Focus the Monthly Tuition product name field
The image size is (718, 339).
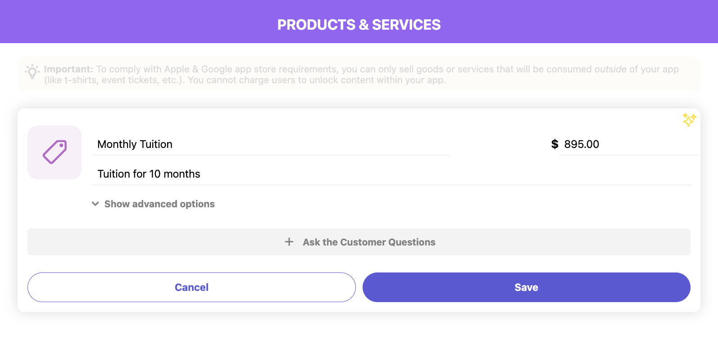[270, 144]
